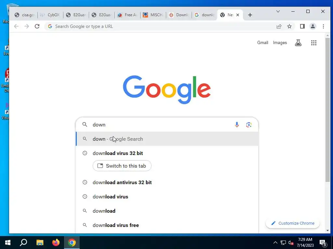This screenshot has height=249, width=333.
Task: Switch to the Download tab with red icon
Action: pos(179,15)
